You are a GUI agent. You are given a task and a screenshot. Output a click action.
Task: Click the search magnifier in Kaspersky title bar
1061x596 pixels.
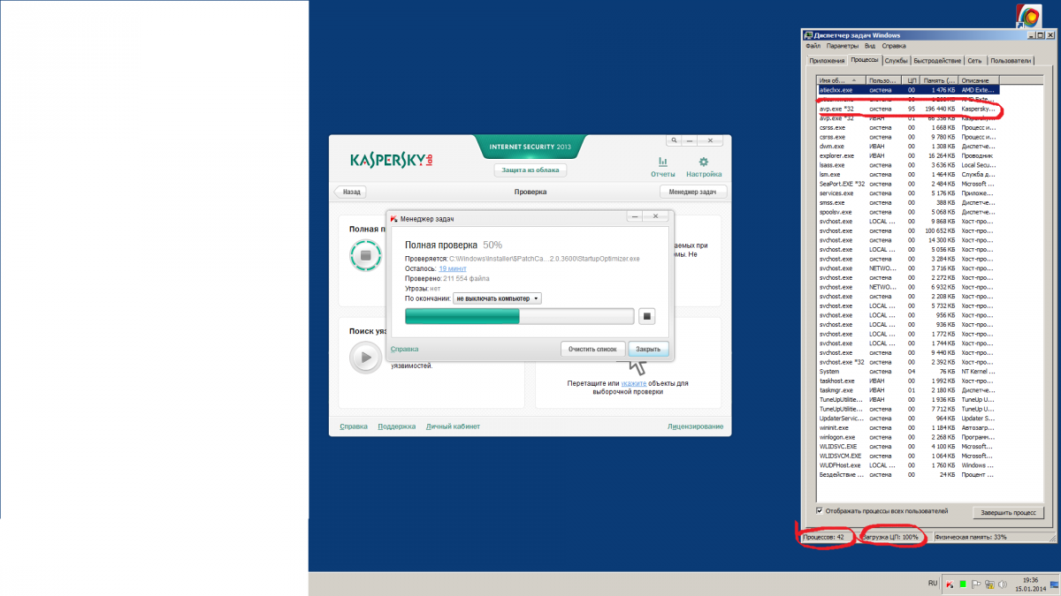[674, 140]
